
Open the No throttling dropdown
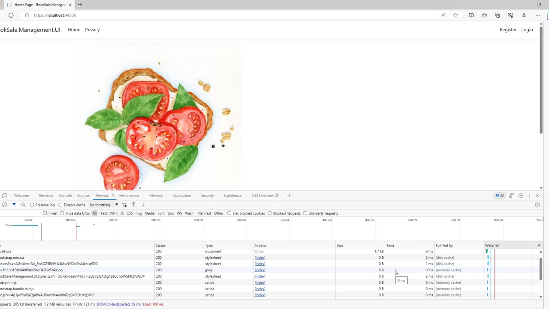click(104, 205)
